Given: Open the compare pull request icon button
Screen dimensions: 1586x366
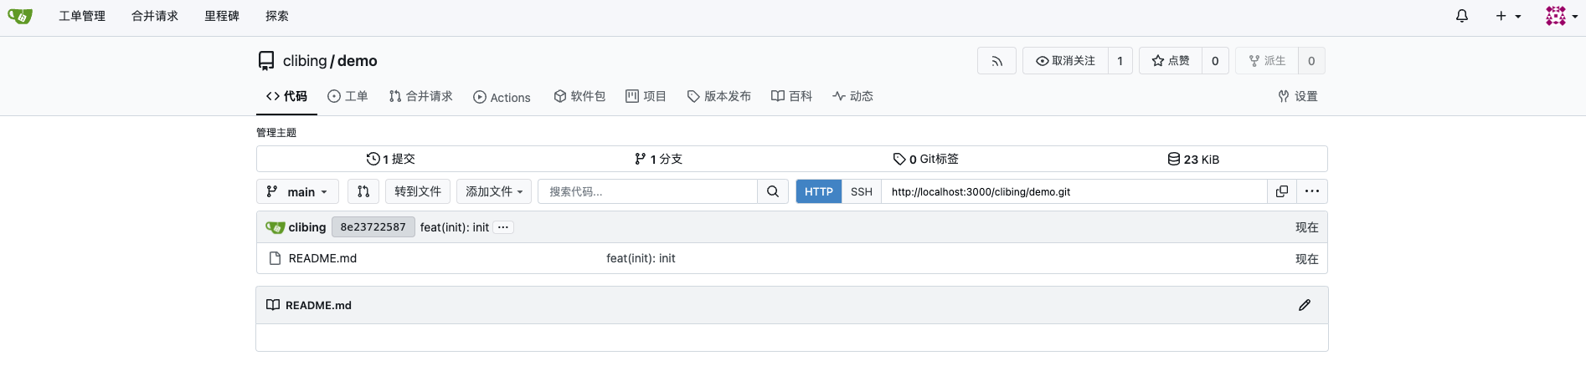Looking at the screenshot, I should (x=363, y=191).
